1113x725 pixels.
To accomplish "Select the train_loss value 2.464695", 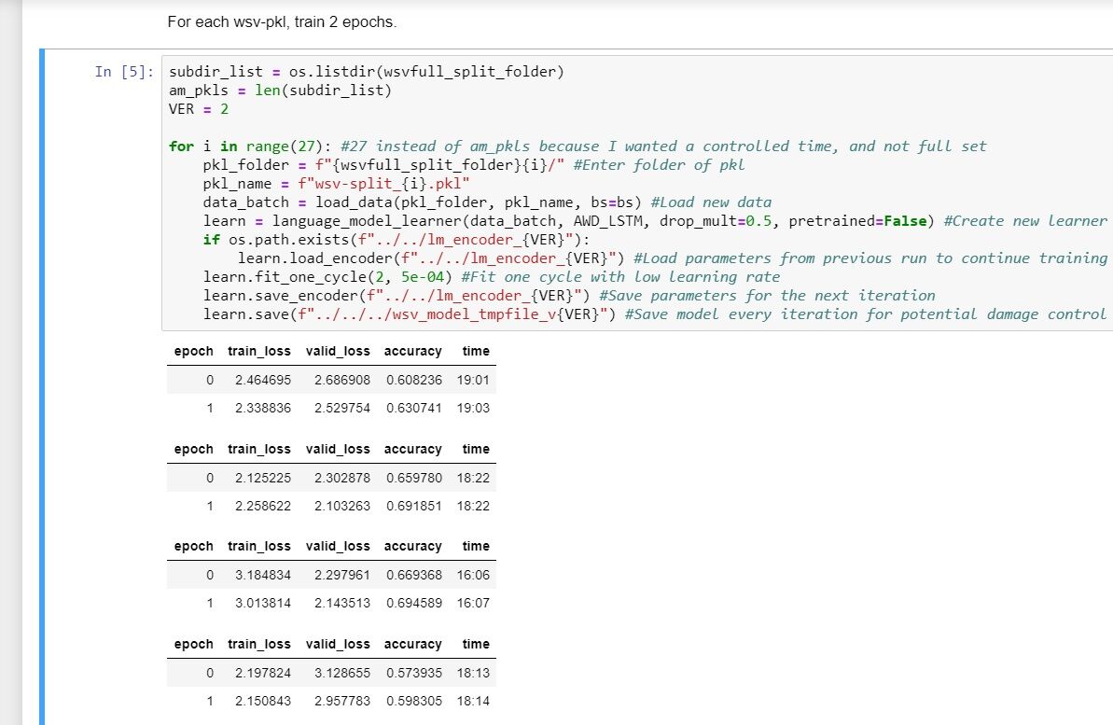I will click(263, 381).
